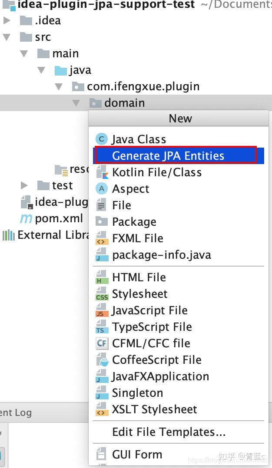
Task: Click the Maven icon beside pom.xml
Action: 26,219
